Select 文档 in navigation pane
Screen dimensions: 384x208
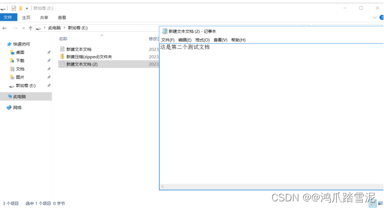click(20, 69)
